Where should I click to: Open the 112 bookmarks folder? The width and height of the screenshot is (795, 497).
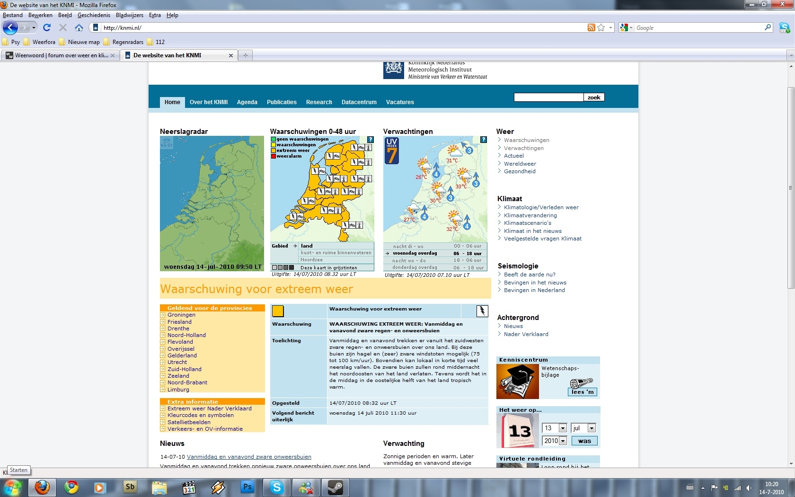(x=156, y=42)
